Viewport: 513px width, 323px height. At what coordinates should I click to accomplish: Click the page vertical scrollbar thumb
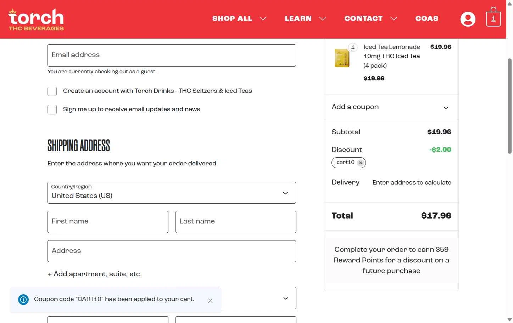coord(509,106)
